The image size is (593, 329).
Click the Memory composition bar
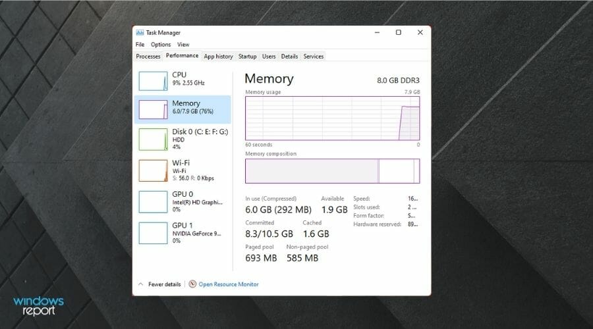tap(332, 170)
